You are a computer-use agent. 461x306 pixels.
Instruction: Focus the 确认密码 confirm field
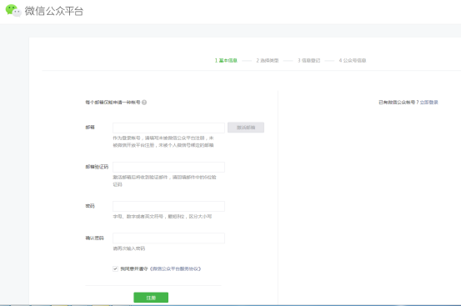click(x=168, y=238)
